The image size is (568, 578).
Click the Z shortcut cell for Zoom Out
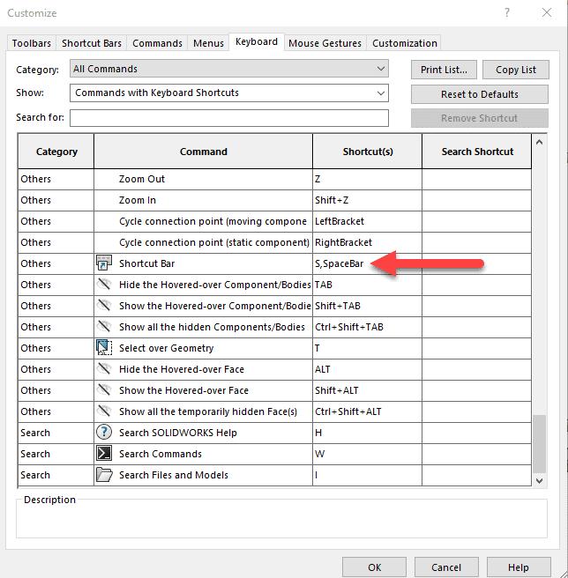click(367, 179)
